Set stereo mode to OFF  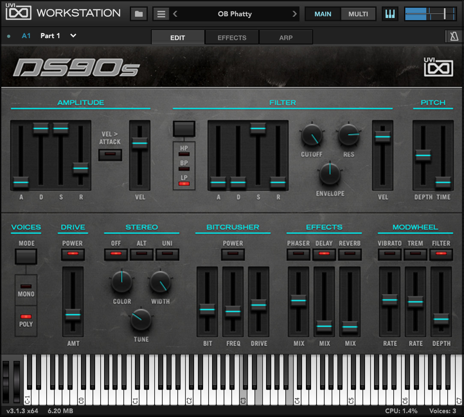[x=116, y=254]
